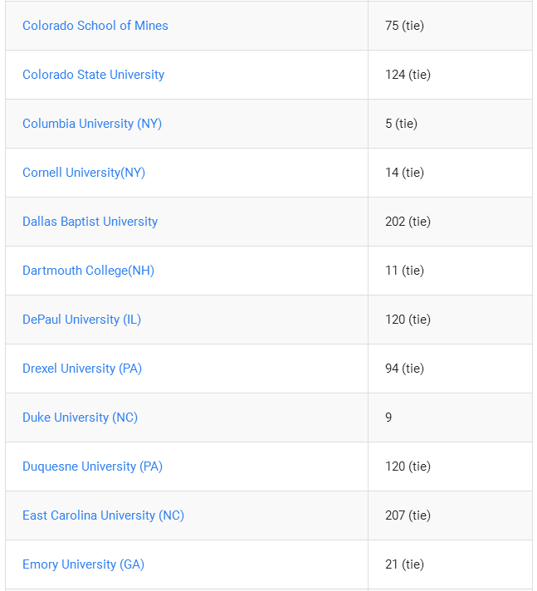
Task: Open the Colorado School of Mines link
Action: click(95, 26)
